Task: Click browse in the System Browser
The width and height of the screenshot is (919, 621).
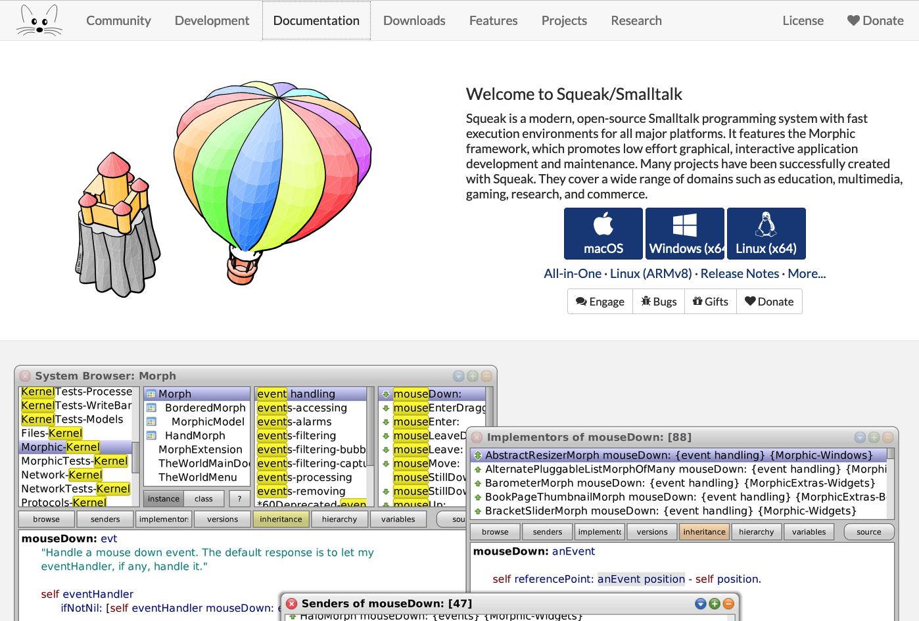Action: [46, 519]
